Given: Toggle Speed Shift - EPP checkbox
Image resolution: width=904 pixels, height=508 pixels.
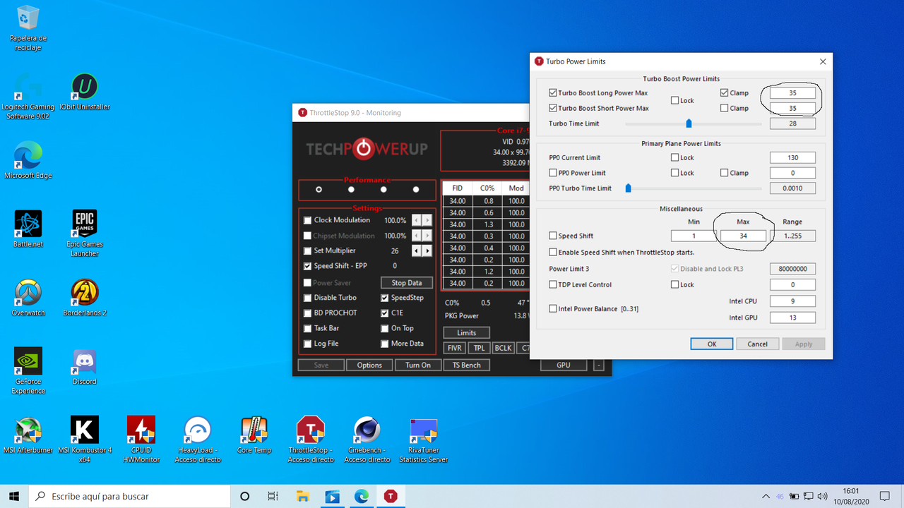Looking at the screenshot, I should pyautogui.click(x=307, y=266).
